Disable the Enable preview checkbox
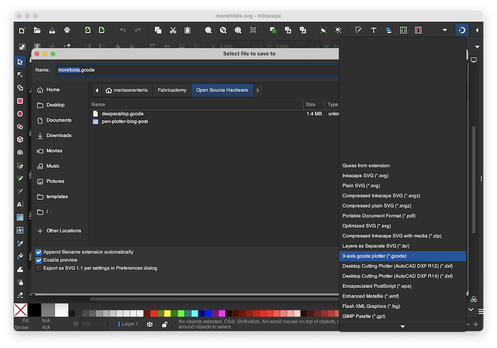Image resolution: width=497 pixels, height=348 pixels. click(39, 260)
